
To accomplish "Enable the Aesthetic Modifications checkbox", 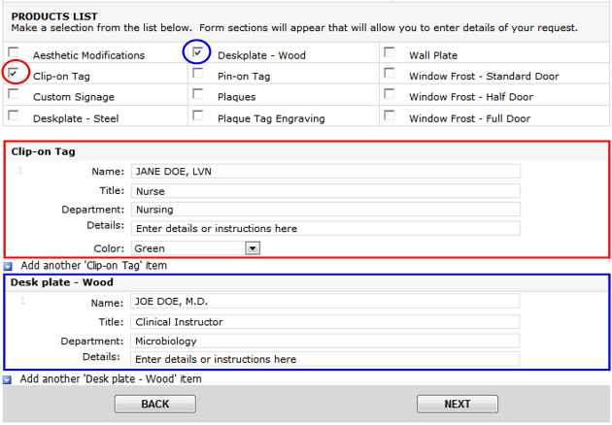I will [14, 52].
